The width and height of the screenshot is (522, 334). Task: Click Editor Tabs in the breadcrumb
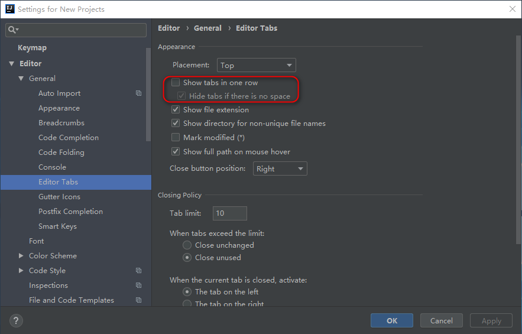(x=257, y=28)
